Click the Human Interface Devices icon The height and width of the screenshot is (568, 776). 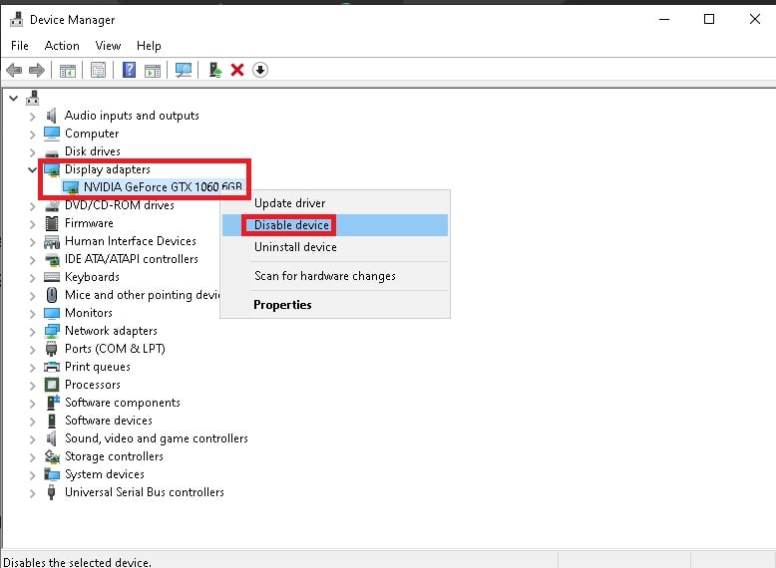(x=52, y=242)
